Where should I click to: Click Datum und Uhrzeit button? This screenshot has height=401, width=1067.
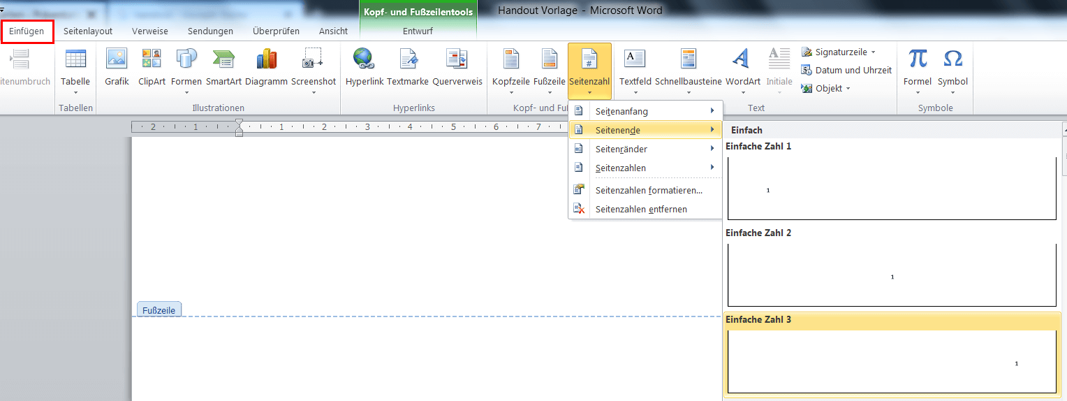click(x=846, y=71)
